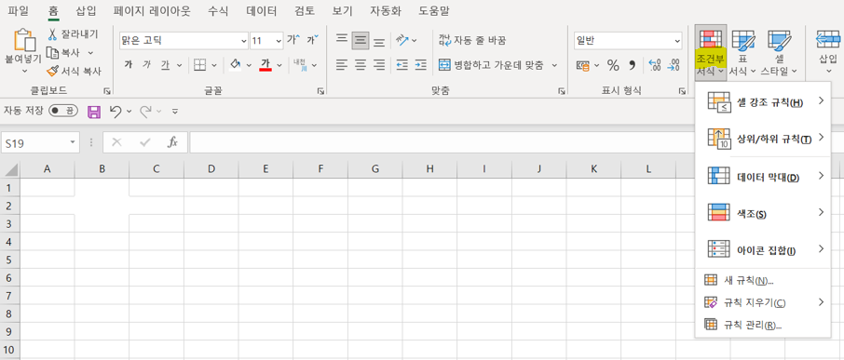
Task: Click the Insert Function fx icon
Action: tap(172, 142)
